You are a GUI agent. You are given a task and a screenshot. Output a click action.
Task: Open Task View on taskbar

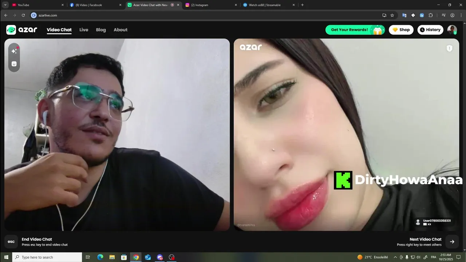(88, 257)
